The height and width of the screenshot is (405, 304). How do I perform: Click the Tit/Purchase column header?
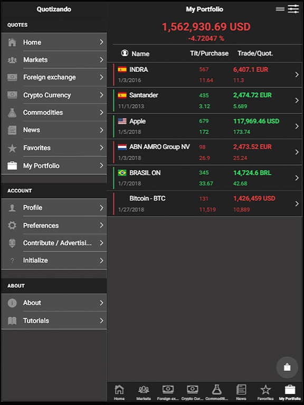209,53
